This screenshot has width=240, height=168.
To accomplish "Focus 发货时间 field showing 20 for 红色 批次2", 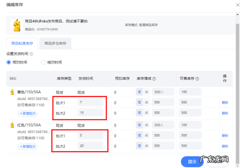I will click(x=90, y=146).
